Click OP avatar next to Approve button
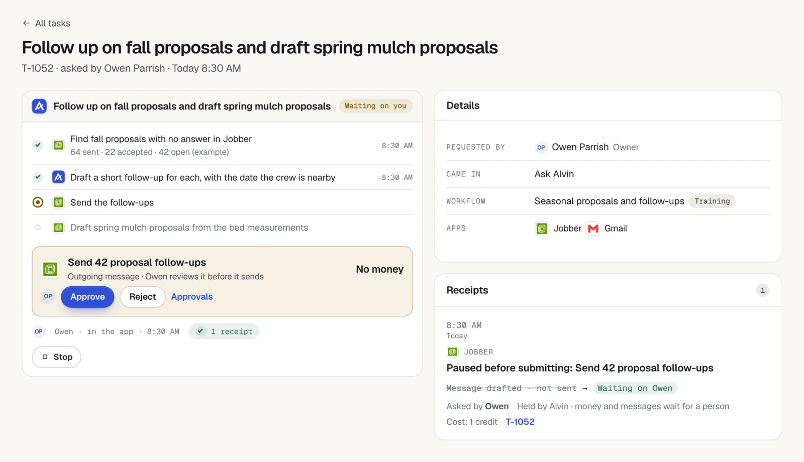Viewport: 804px width, 462px height. [48, 296]
